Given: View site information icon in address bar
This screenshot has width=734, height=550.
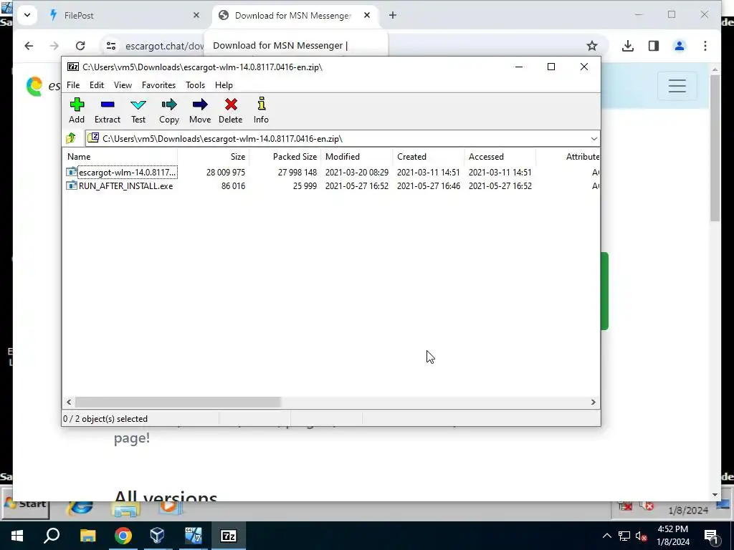Looking at the screenshot, I should [111, 46].
